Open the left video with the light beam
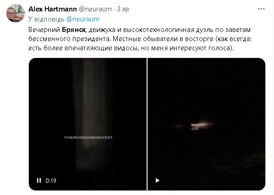Screen dimensions: 274x195 click(88, 124)
